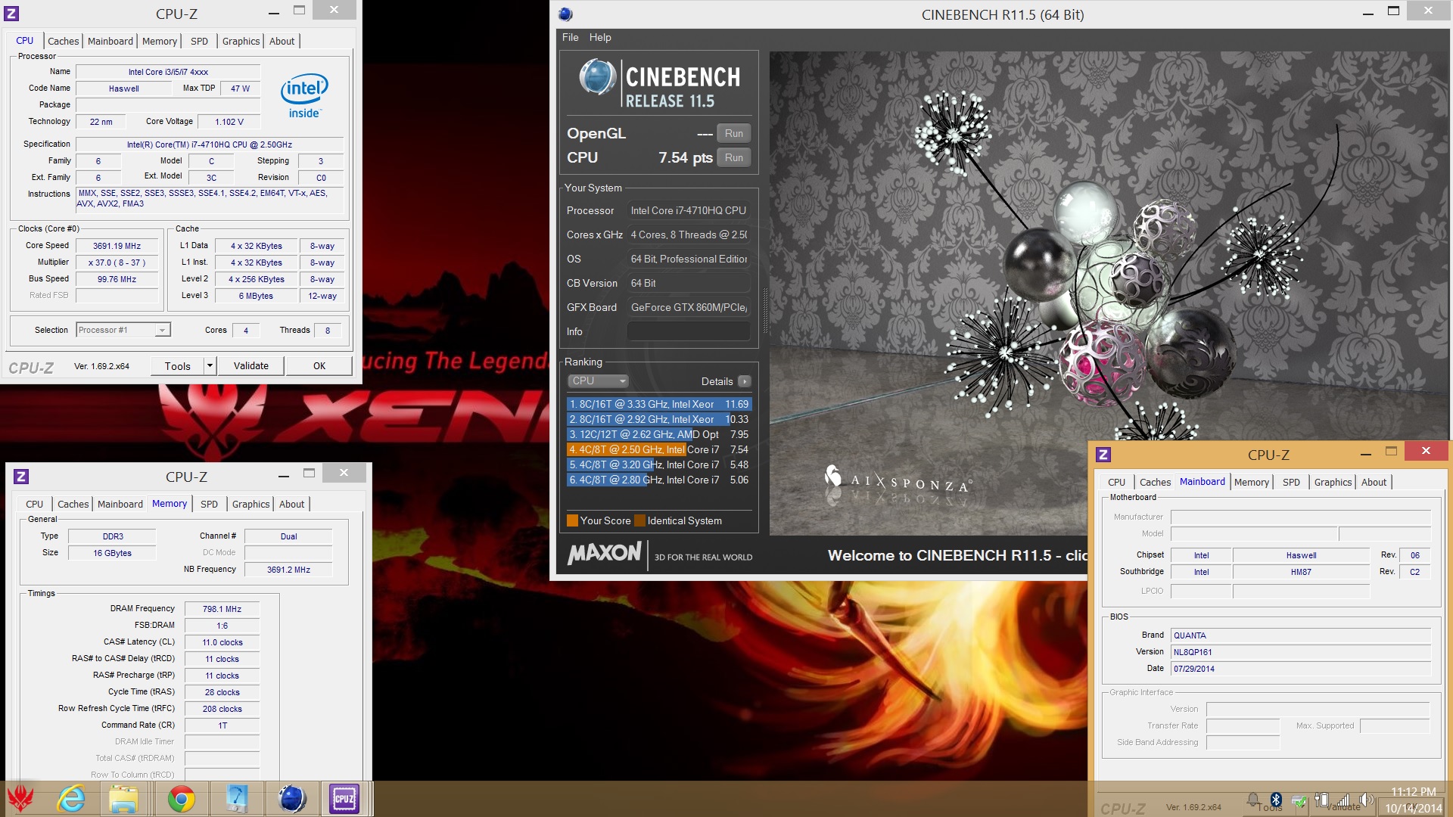This screenshot has width=1453, height=817.
Task: Open File Explorer from the taskbar
Action: [x=123, y=799]
